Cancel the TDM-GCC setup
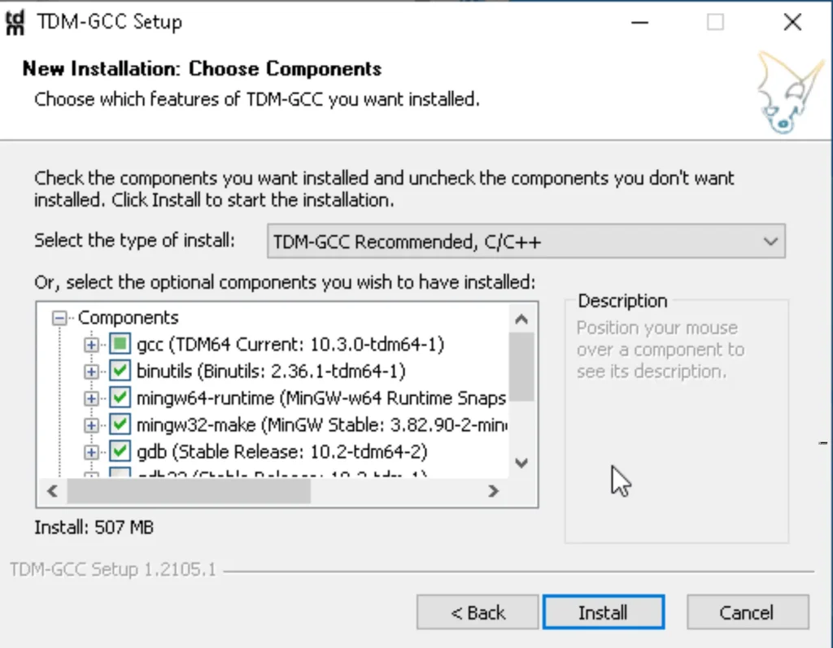Screen dimensions: 833x648 tap(748, 612)
